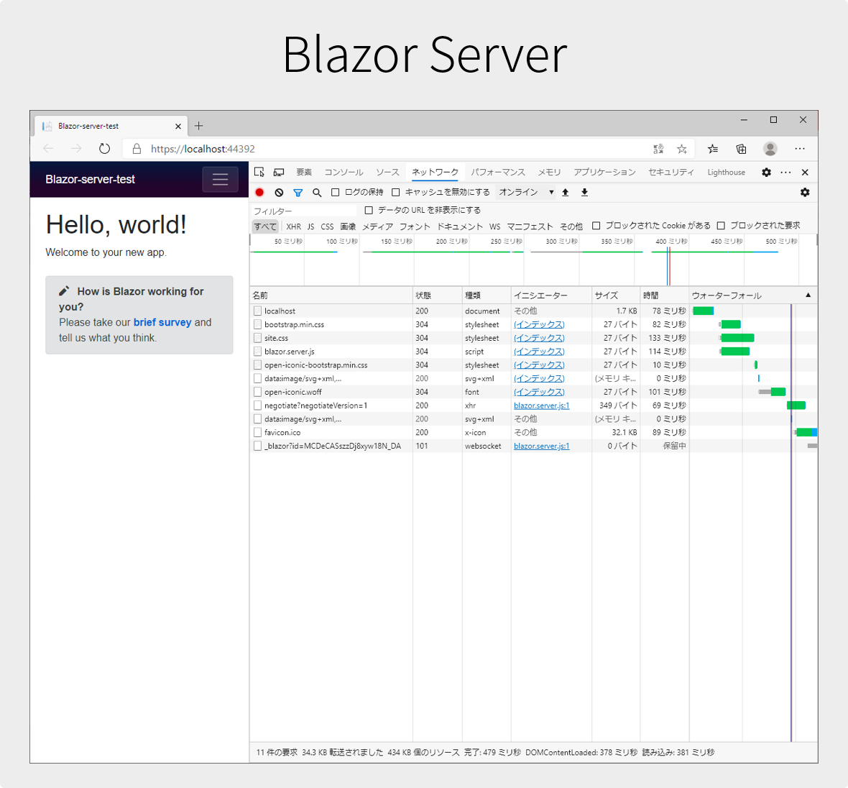Filter requests by フォント type
Image resolution: width=848 pixels, height=788 pixels.
coord(415,226)
